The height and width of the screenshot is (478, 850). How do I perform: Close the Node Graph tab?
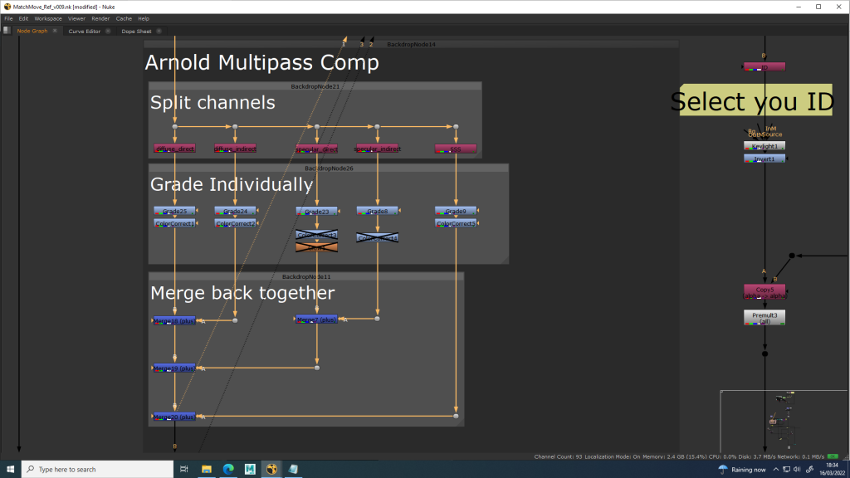[55, 31]
